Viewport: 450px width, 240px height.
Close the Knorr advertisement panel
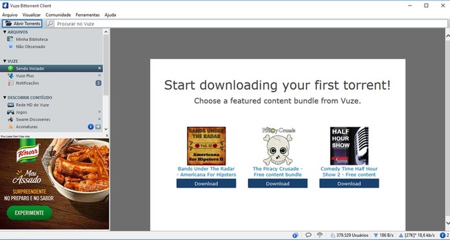[x=107, y=135]
